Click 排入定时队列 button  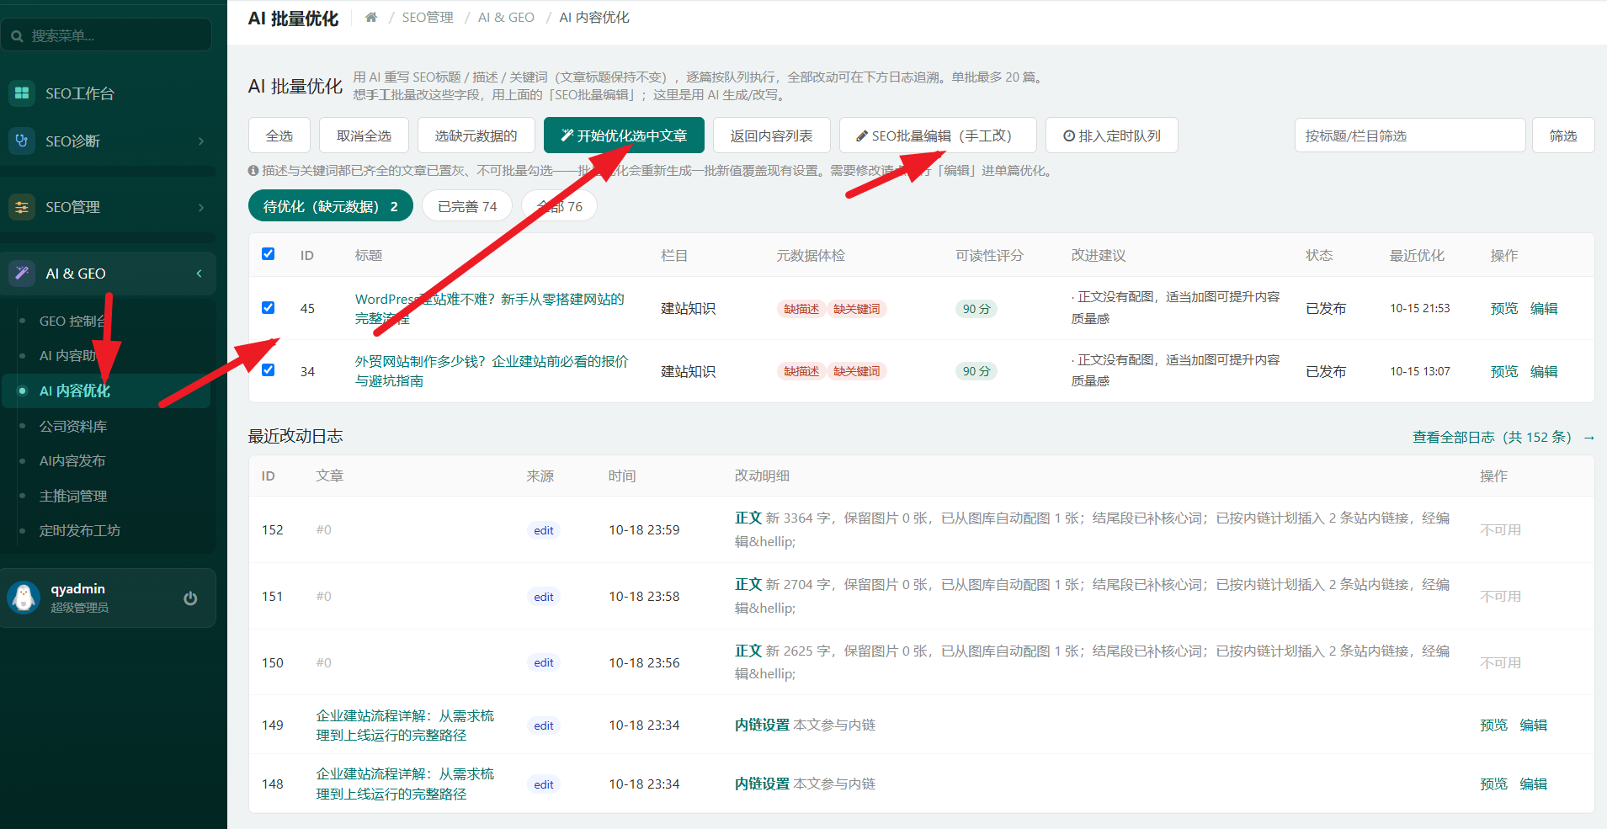(x=1111, y=136)
